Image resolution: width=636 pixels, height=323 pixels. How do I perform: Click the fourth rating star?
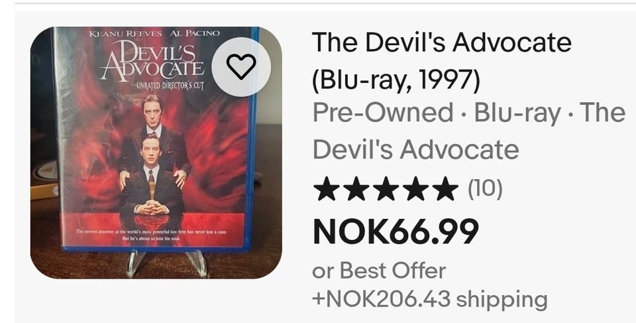415,188
